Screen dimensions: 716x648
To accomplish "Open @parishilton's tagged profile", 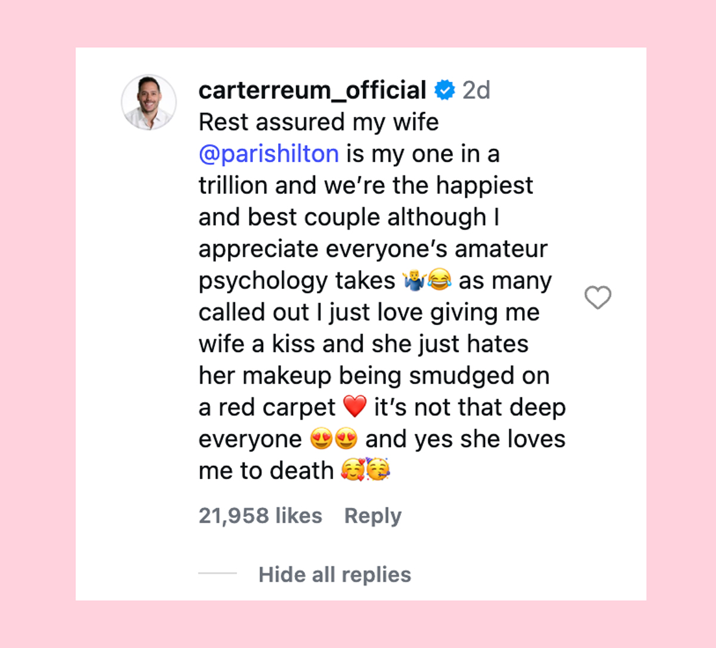I will point(268,153).
